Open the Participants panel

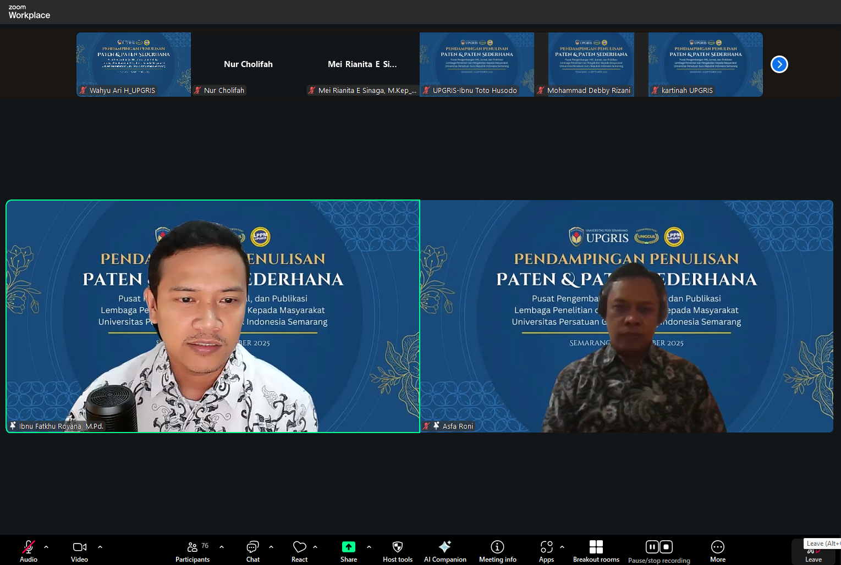192,551
